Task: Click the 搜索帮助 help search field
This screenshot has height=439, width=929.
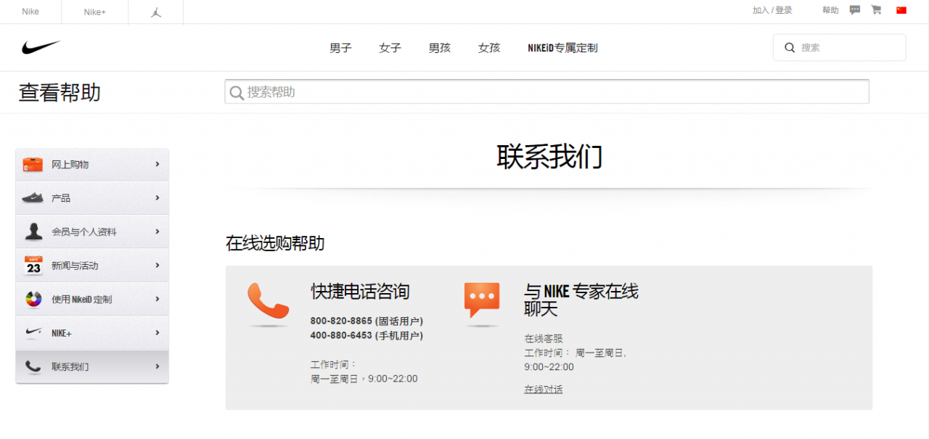Action: 552,92
